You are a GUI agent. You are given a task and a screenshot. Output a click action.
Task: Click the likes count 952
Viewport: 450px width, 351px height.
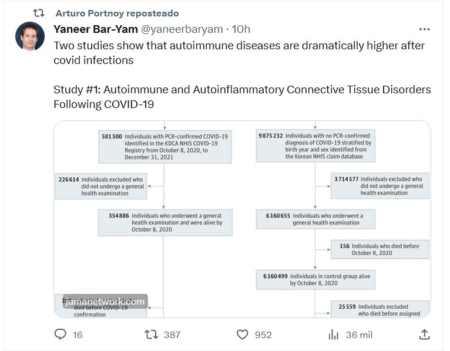tap(263, 335)
